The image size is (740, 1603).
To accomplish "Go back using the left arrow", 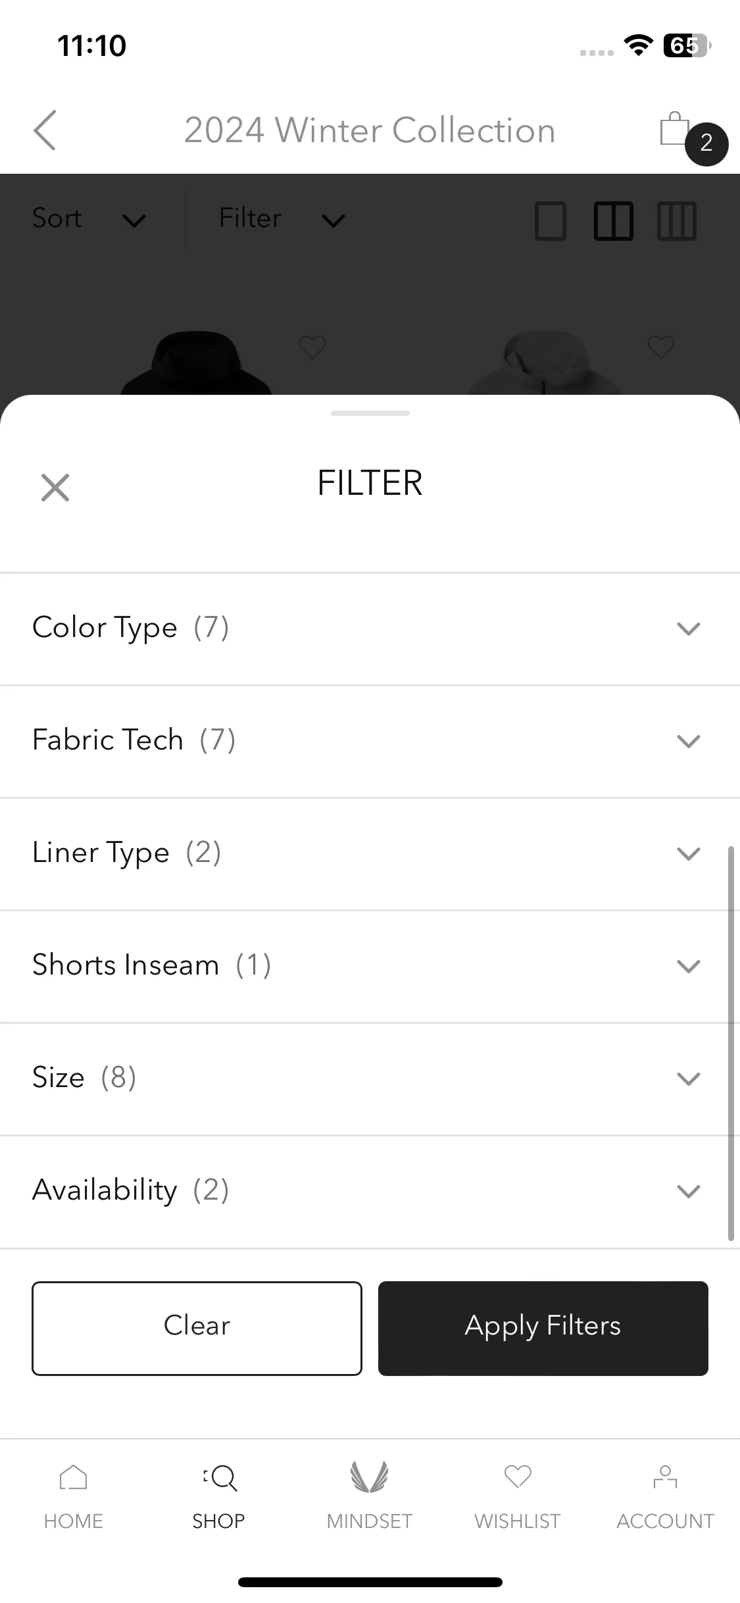I will pyautogui.click(x=45, y=130).
